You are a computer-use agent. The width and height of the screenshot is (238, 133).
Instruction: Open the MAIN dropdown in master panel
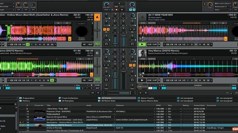pyautogui.click(x=107, y=10)
